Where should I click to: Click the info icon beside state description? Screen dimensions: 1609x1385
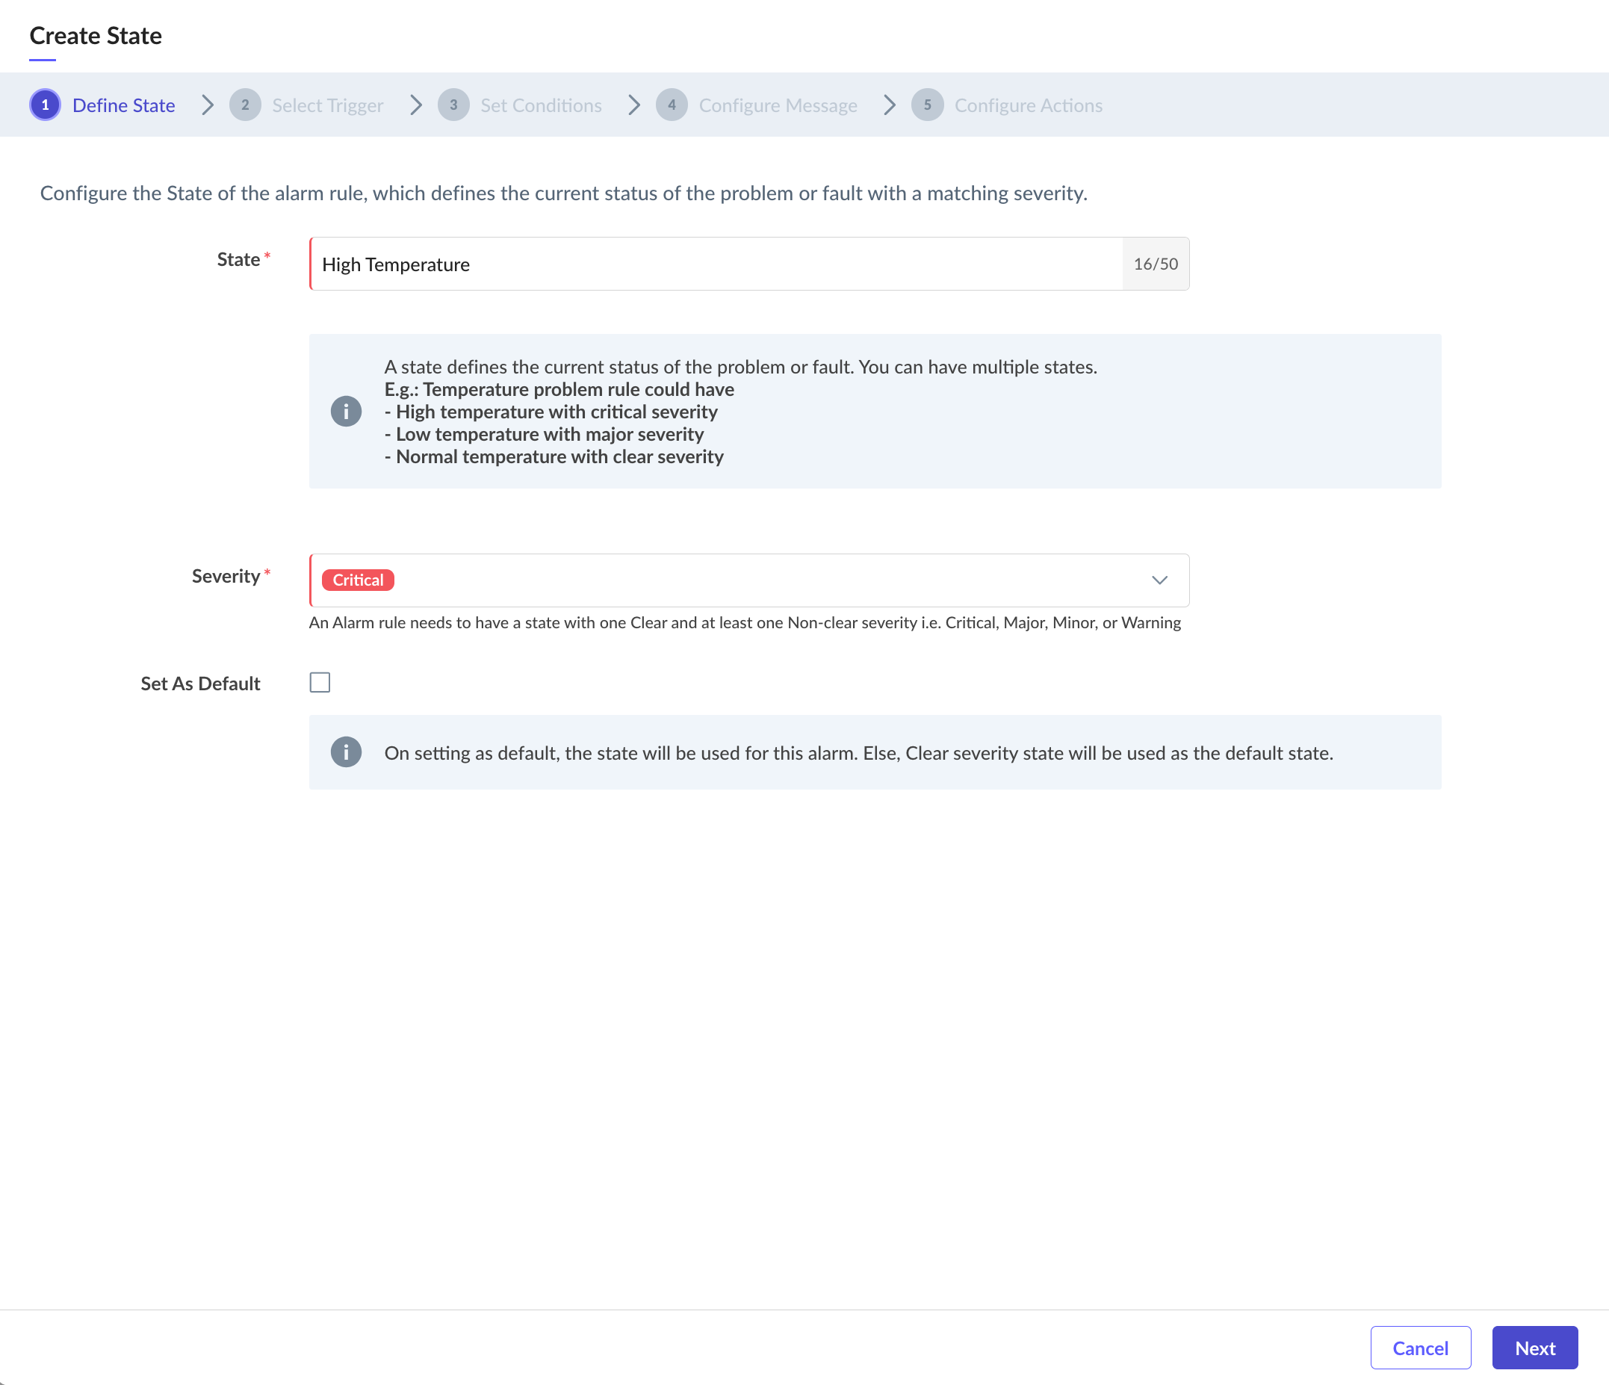click(346, 411)
